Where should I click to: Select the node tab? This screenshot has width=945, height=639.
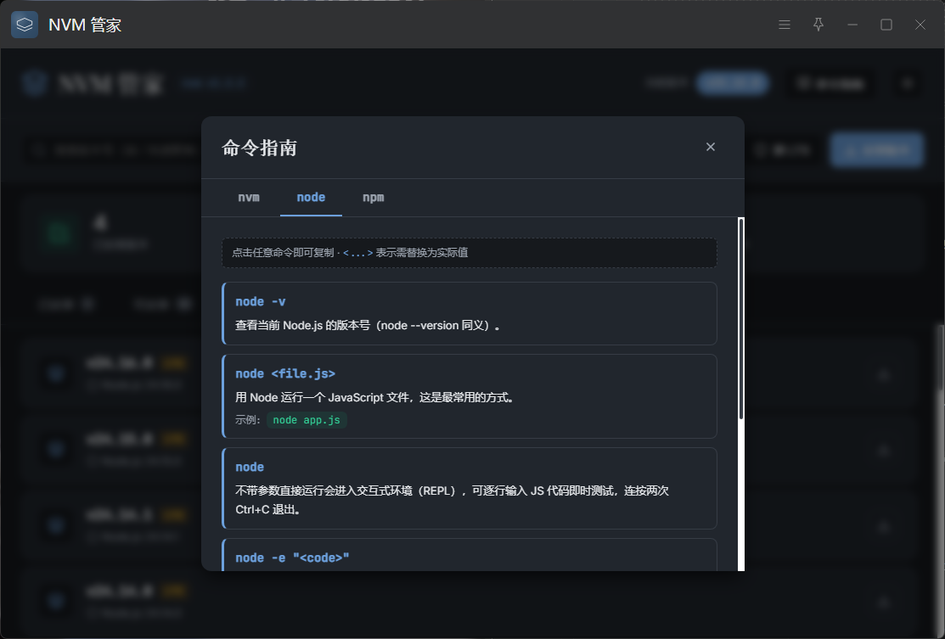coord(311,198)
